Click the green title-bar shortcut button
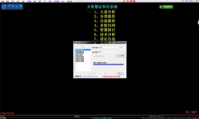The height and width of the screenshot is (119, 199). pos(182,1)
